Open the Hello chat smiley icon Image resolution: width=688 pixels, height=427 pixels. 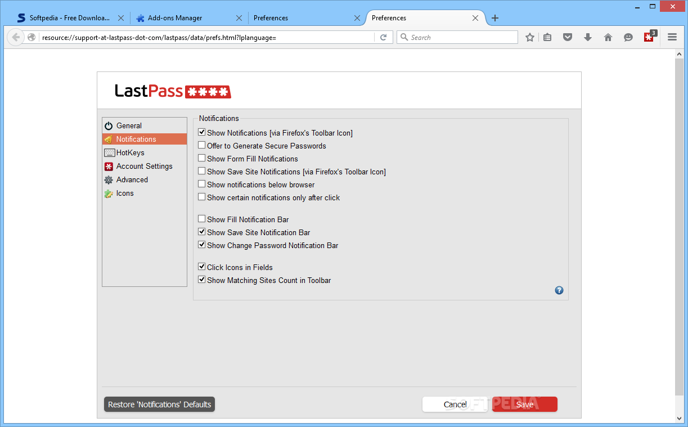628,37
